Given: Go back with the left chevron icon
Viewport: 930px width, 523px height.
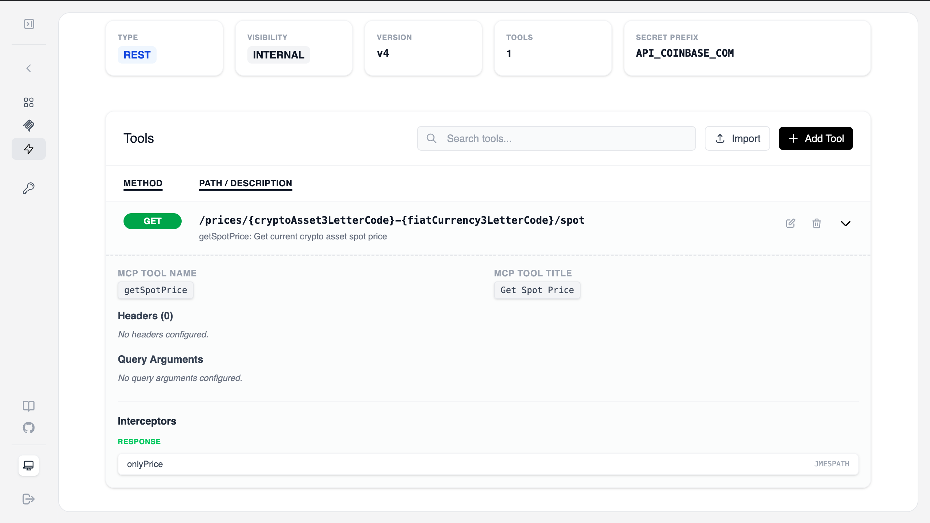Looking at the screenshot, I should click(x=29, y=68).
